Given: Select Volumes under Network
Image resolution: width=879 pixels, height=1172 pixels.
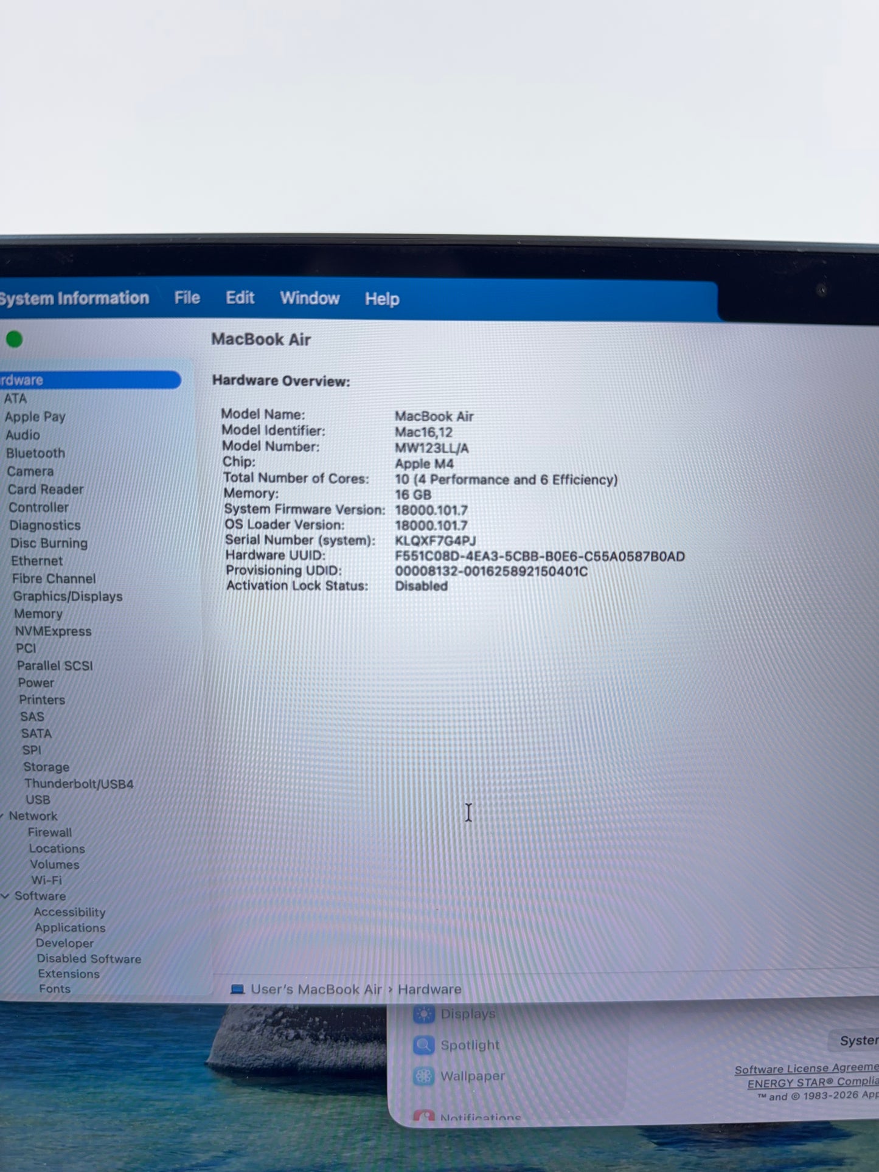Looking at the screenshot, I should point(55,864).
